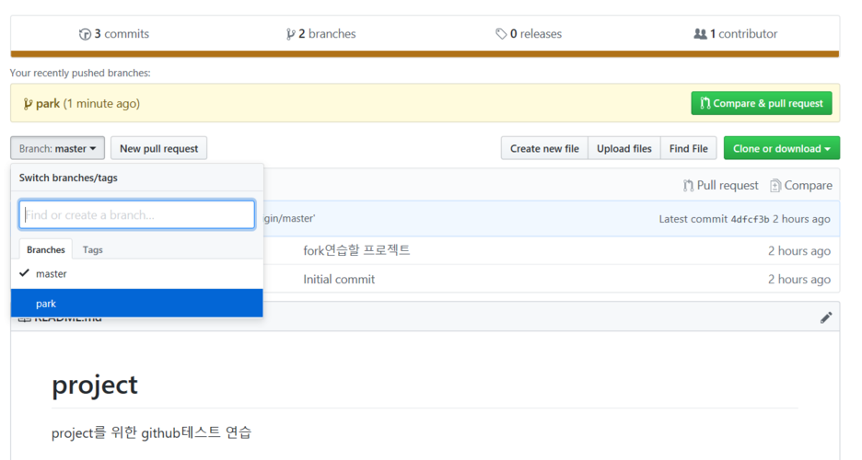Focus the Find or create a branch field
Image resolution: width=862 pixels, height=460 pixels.
click(137, 214)
